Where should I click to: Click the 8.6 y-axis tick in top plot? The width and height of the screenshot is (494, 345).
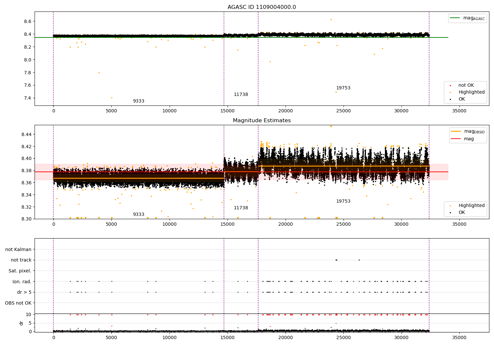coord(27,22)
